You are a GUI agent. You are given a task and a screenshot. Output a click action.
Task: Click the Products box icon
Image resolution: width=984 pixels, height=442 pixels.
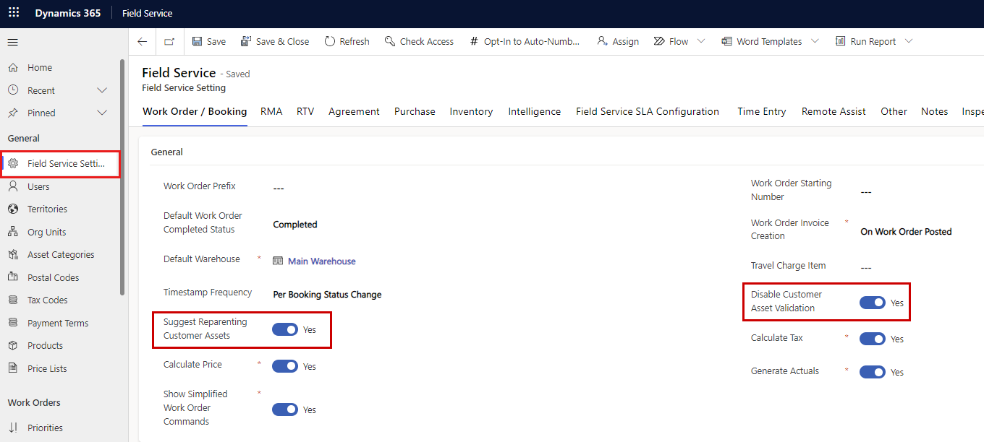[13, 345]
